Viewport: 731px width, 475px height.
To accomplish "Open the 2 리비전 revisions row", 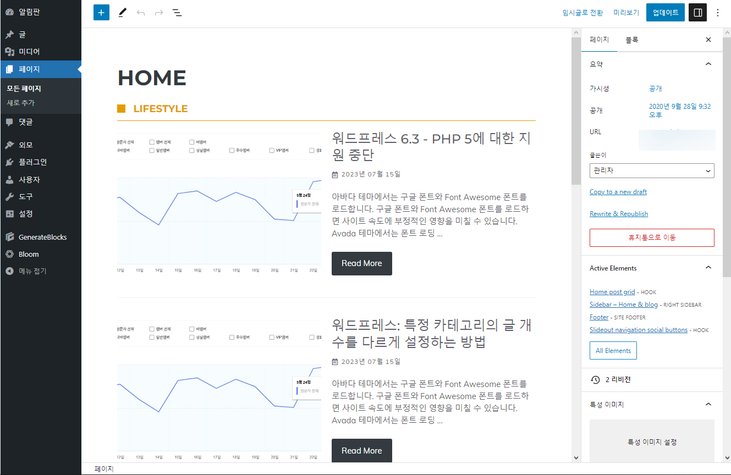I will point(652,380).
